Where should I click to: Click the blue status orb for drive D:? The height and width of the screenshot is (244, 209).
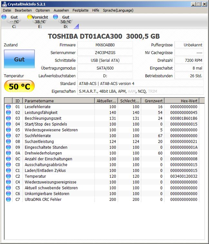[x=55, y=17]
